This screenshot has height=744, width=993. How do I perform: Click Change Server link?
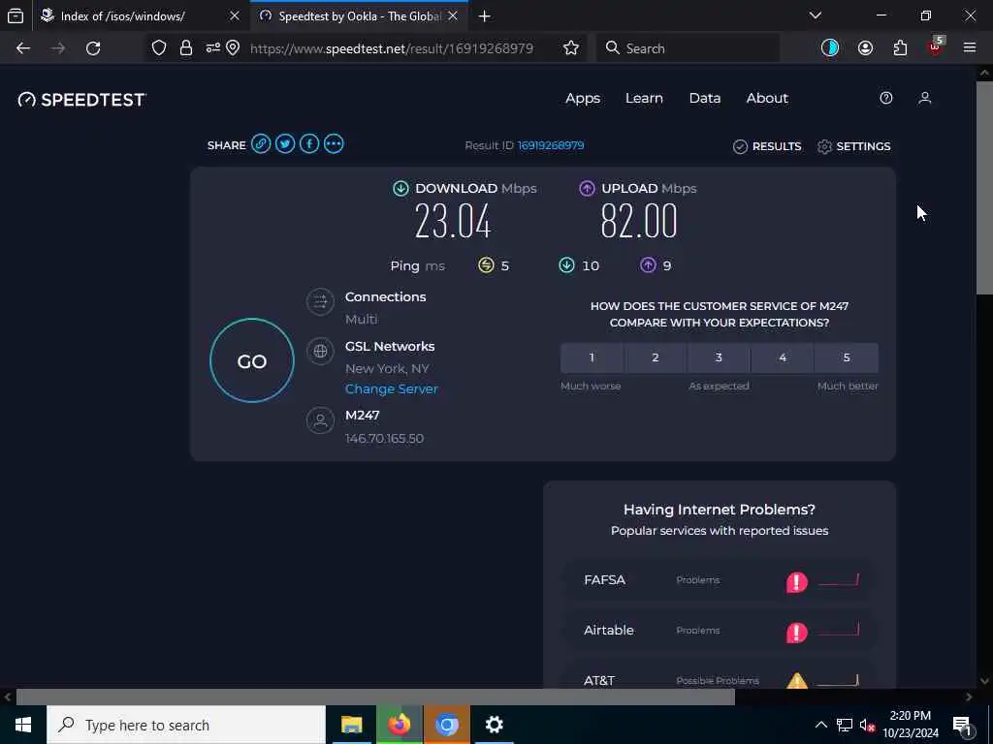click(x=392, y=388)
